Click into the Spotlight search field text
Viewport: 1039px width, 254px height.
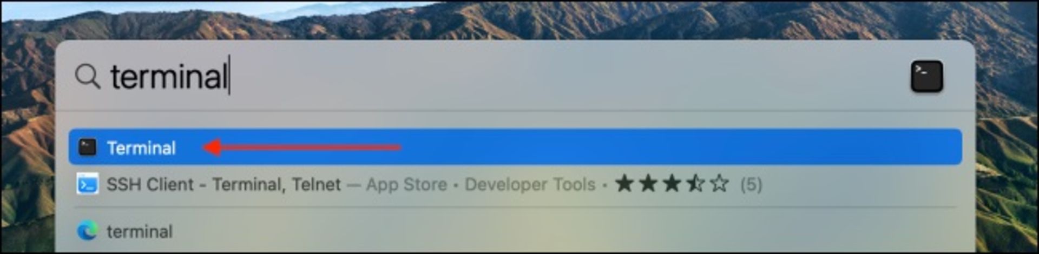(169, 76)
